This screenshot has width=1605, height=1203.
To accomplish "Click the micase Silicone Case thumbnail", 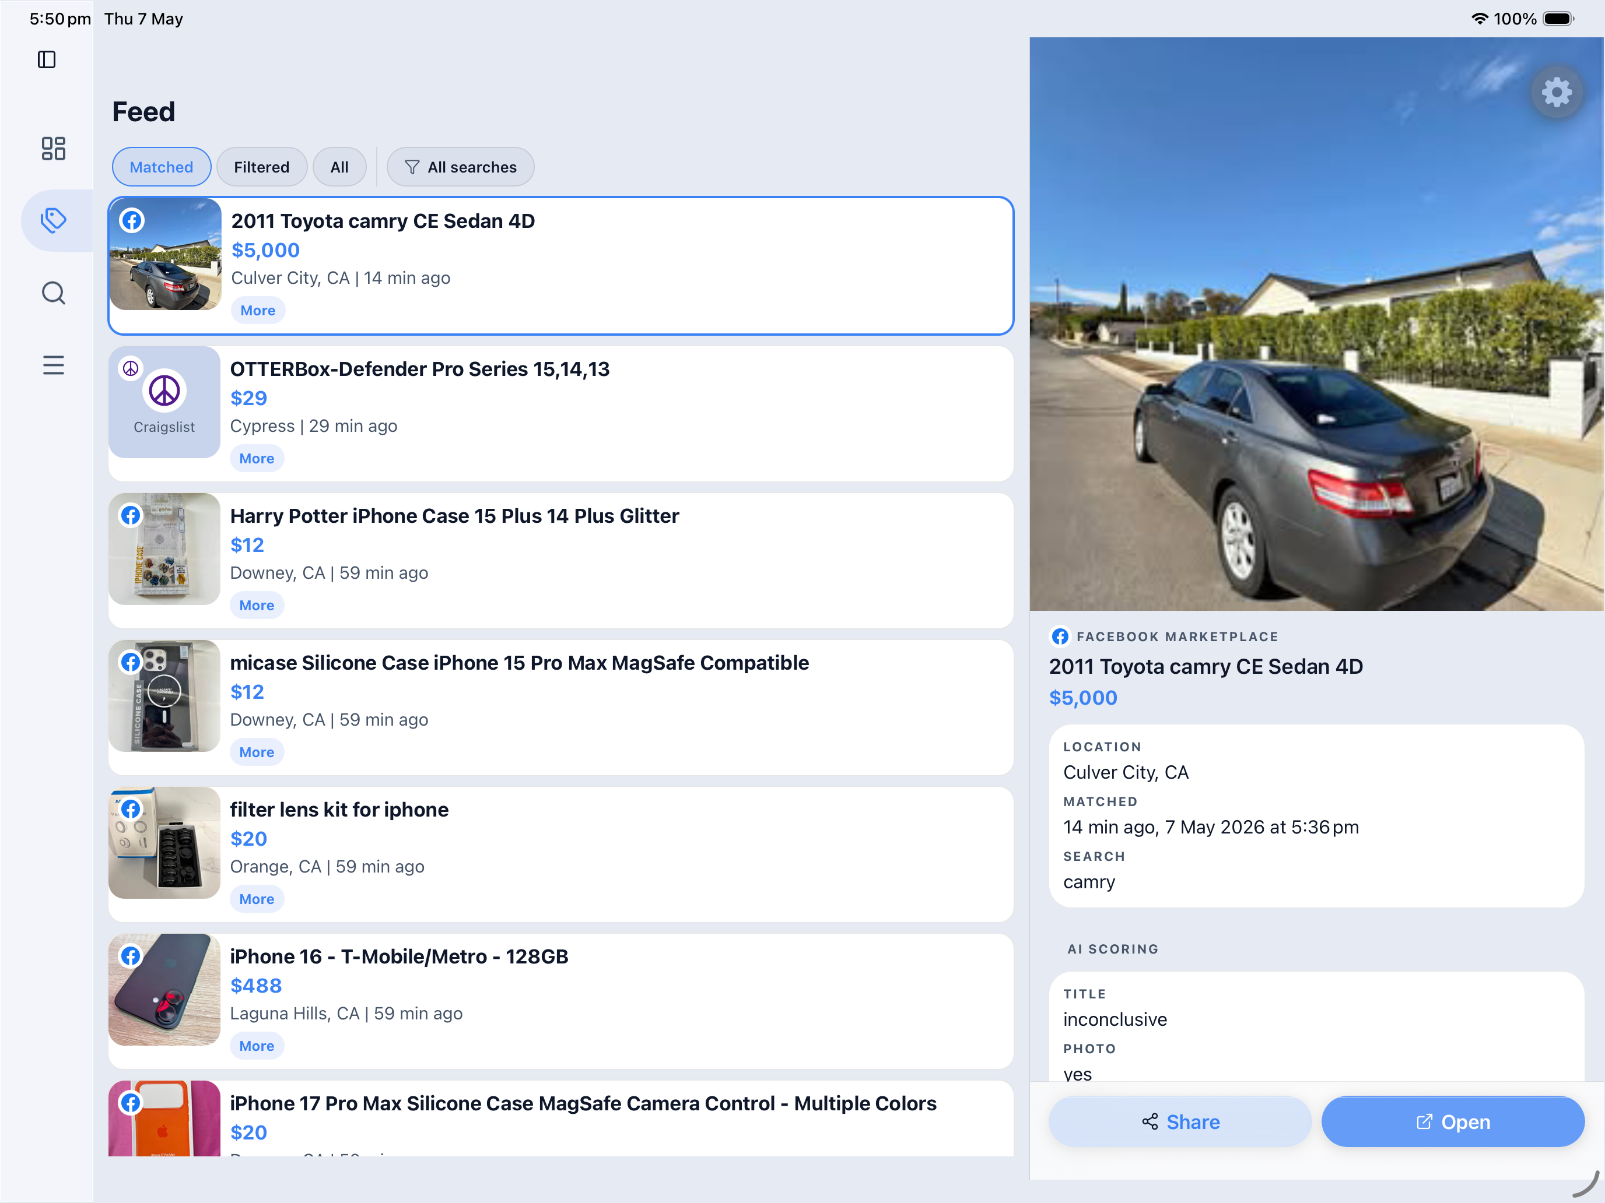I will (164, 695).
